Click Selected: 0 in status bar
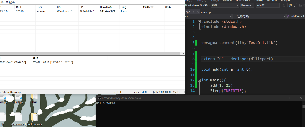Screen dimensions: 305x127 pyautogui.click(x=140, y=92)
